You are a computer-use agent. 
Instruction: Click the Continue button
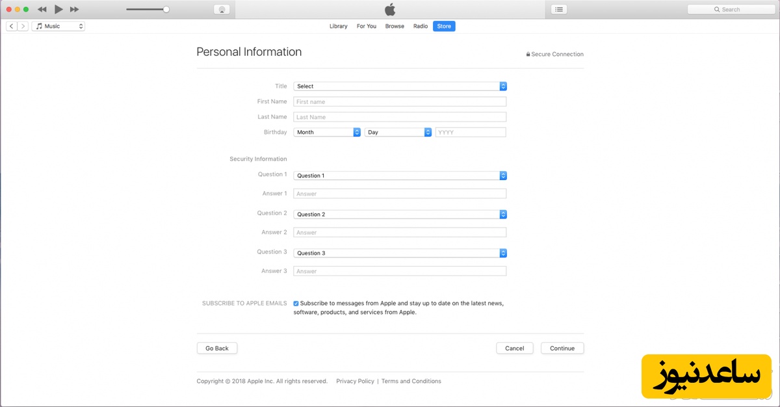(x=562, y=348)
